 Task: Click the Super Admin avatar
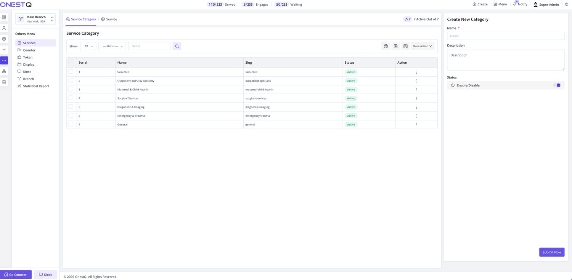click(x=535, y=5)
